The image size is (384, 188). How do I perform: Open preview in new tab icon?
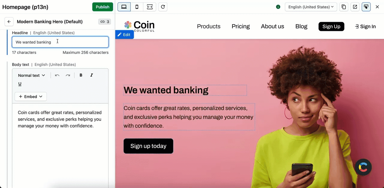pos(355,7)
